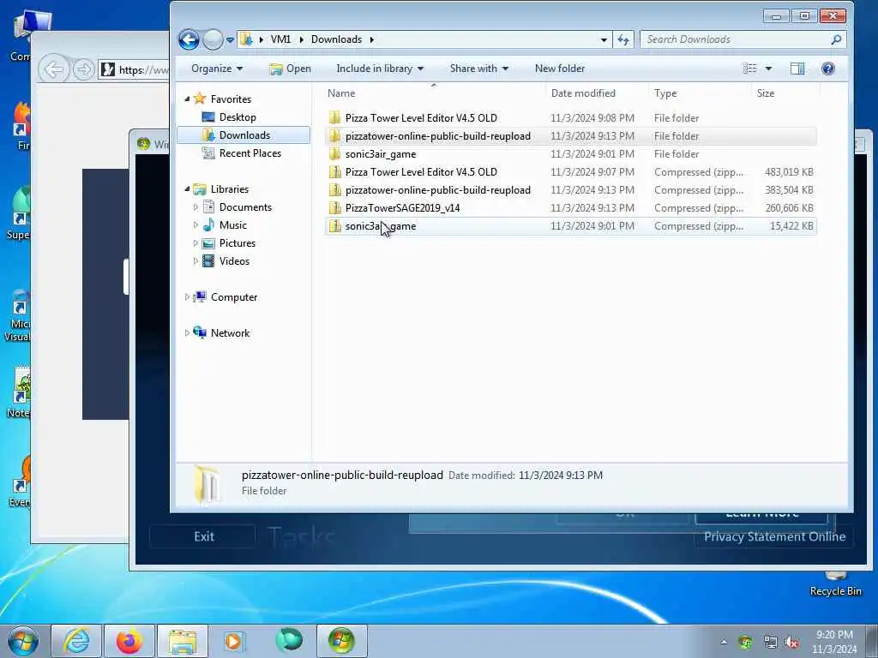Click the Explorer Forward arrow button
This screenshot has height=658, width=878.
[213, 39]
